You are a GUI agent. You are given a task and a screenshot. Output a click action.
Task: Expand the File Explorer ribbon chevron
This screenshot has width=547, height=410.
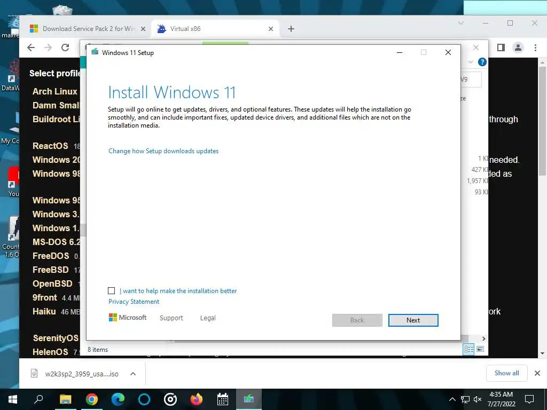coord(471,62)
